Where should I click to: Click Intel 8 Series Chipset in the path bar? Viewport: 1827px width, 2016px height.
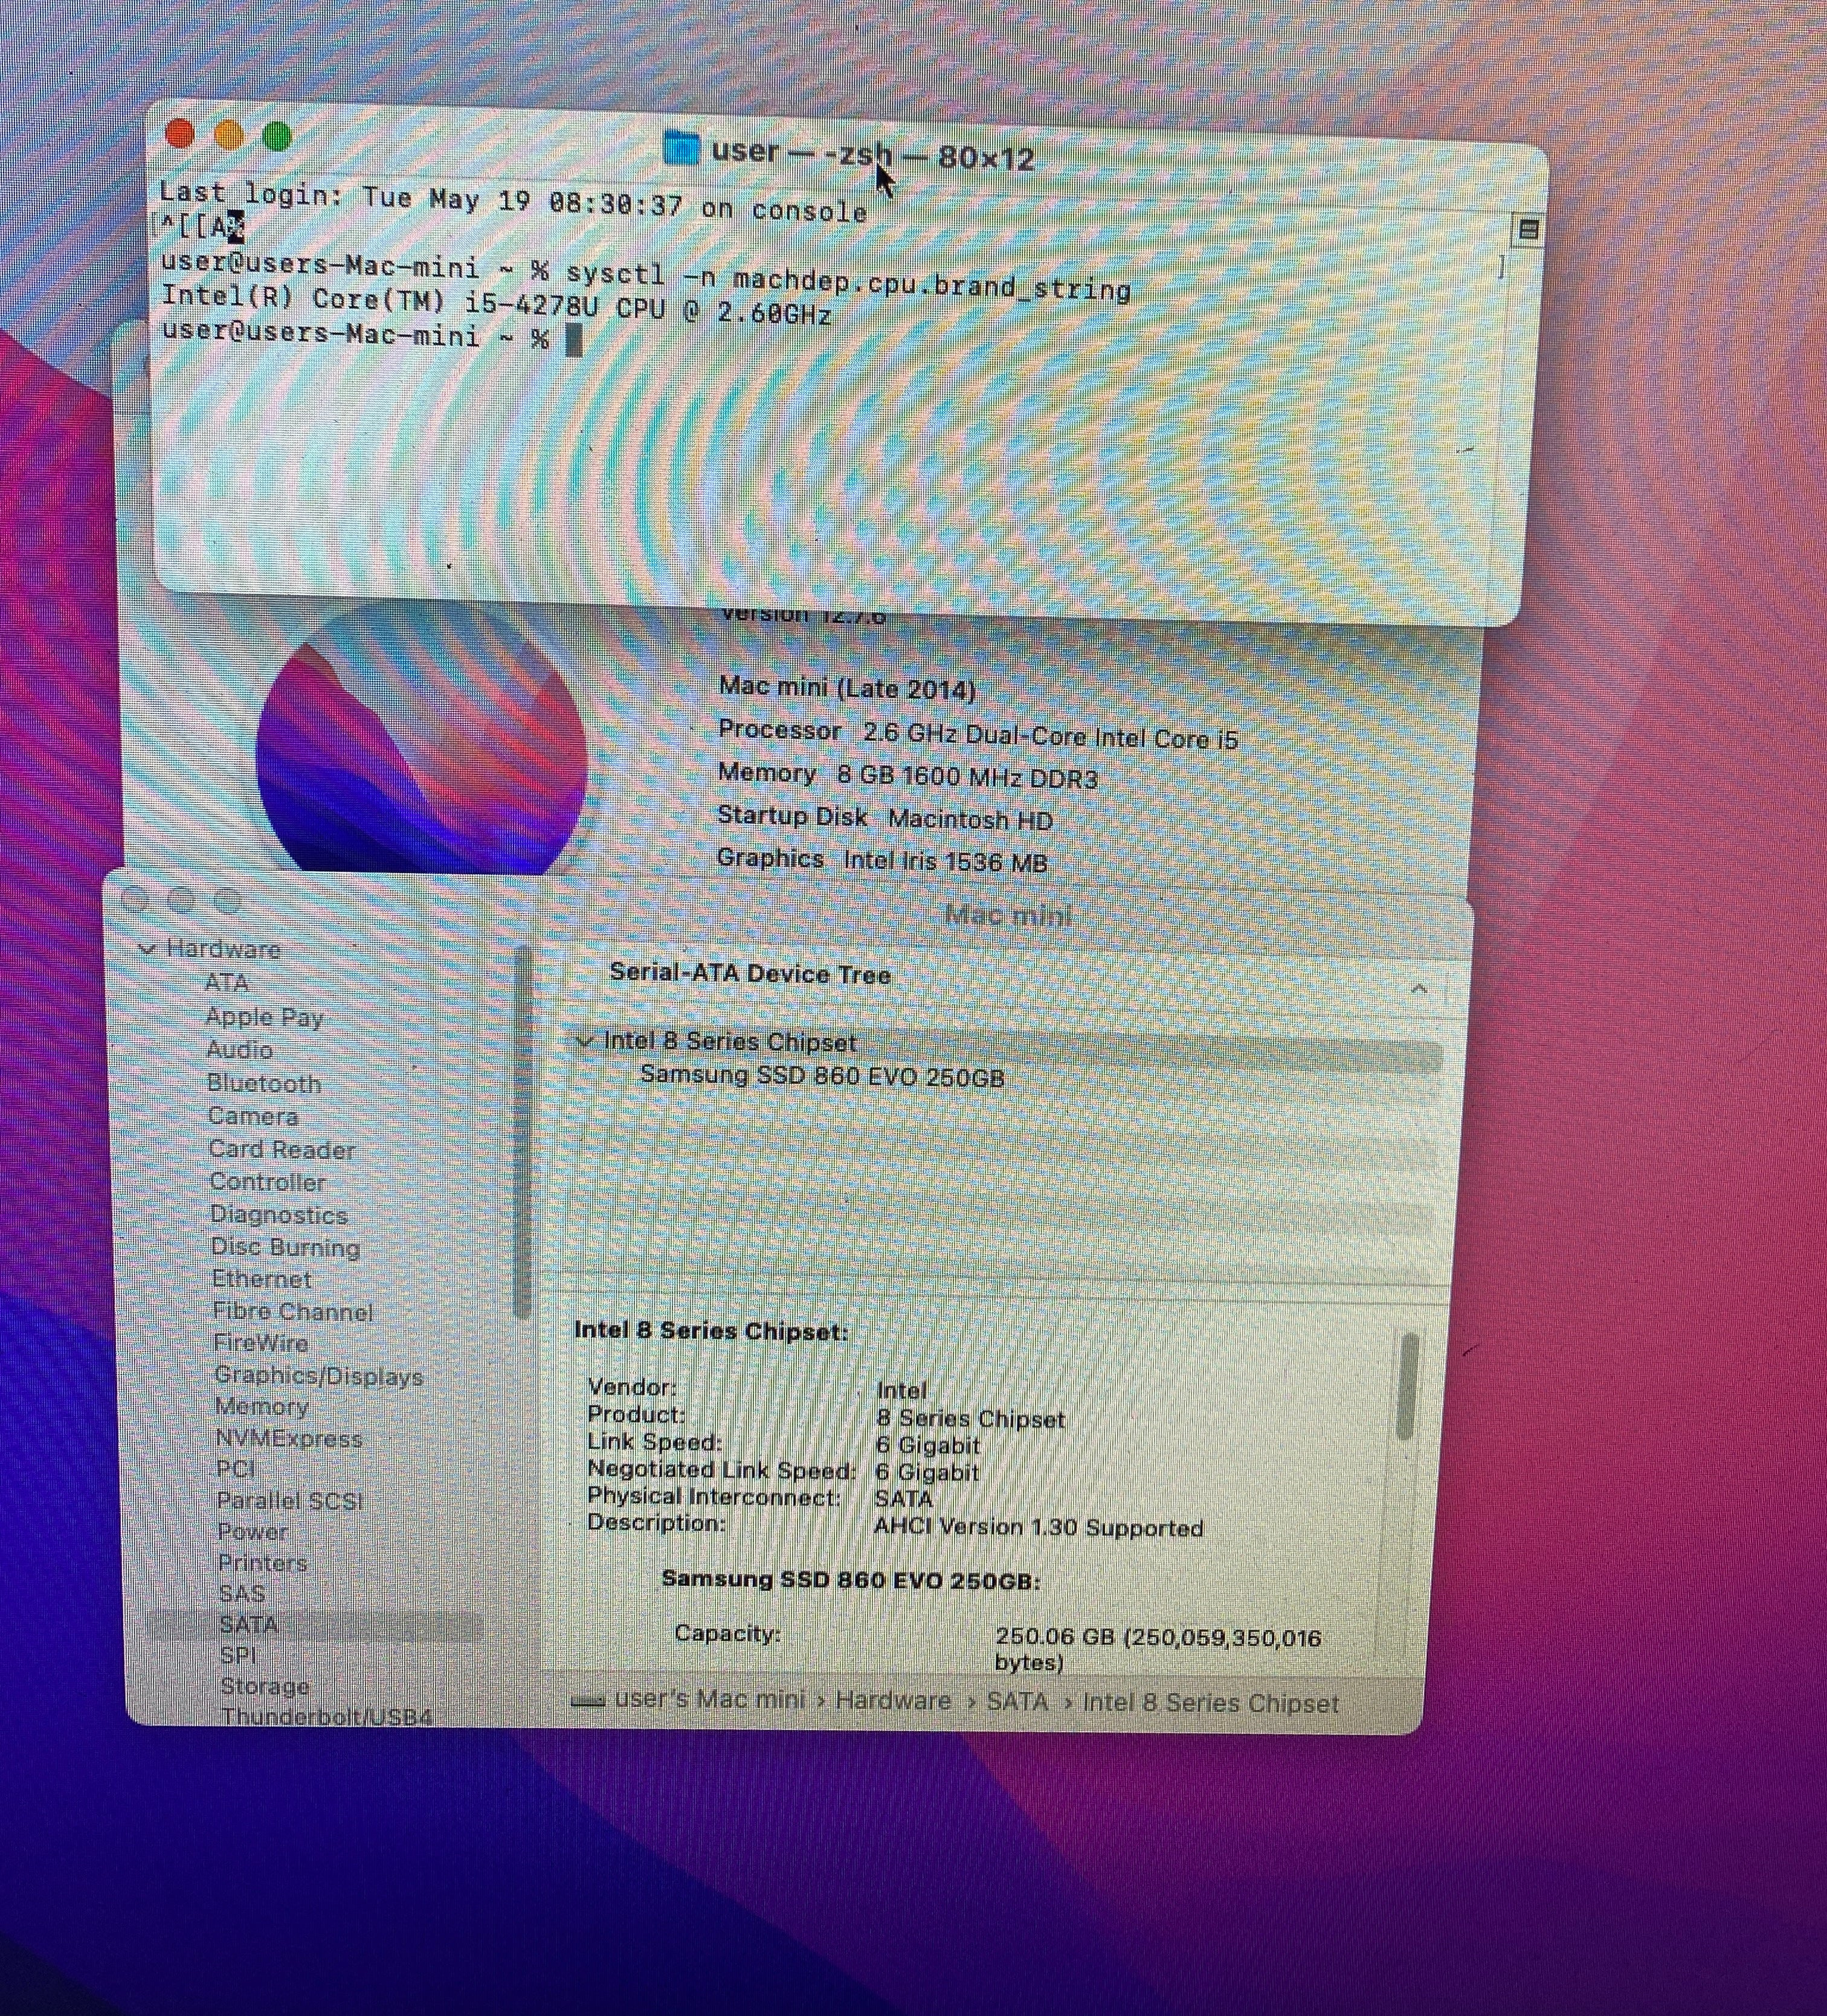pos(1210,1703)
